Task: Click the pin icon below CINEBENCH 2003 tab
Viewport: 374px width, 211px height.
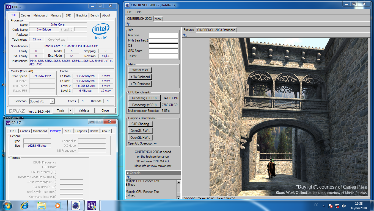Action: point(128,24)
